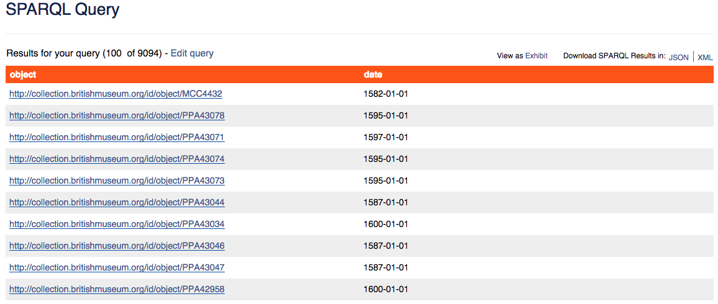Download SPARQL results as JSON
This screenshot has width=718, height=304.
click(678, 57)
